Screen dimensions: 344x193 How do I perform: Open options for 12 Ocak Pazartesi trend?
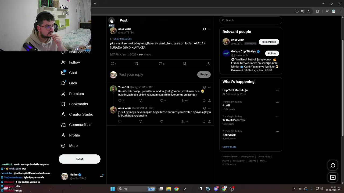pos(277,117)
